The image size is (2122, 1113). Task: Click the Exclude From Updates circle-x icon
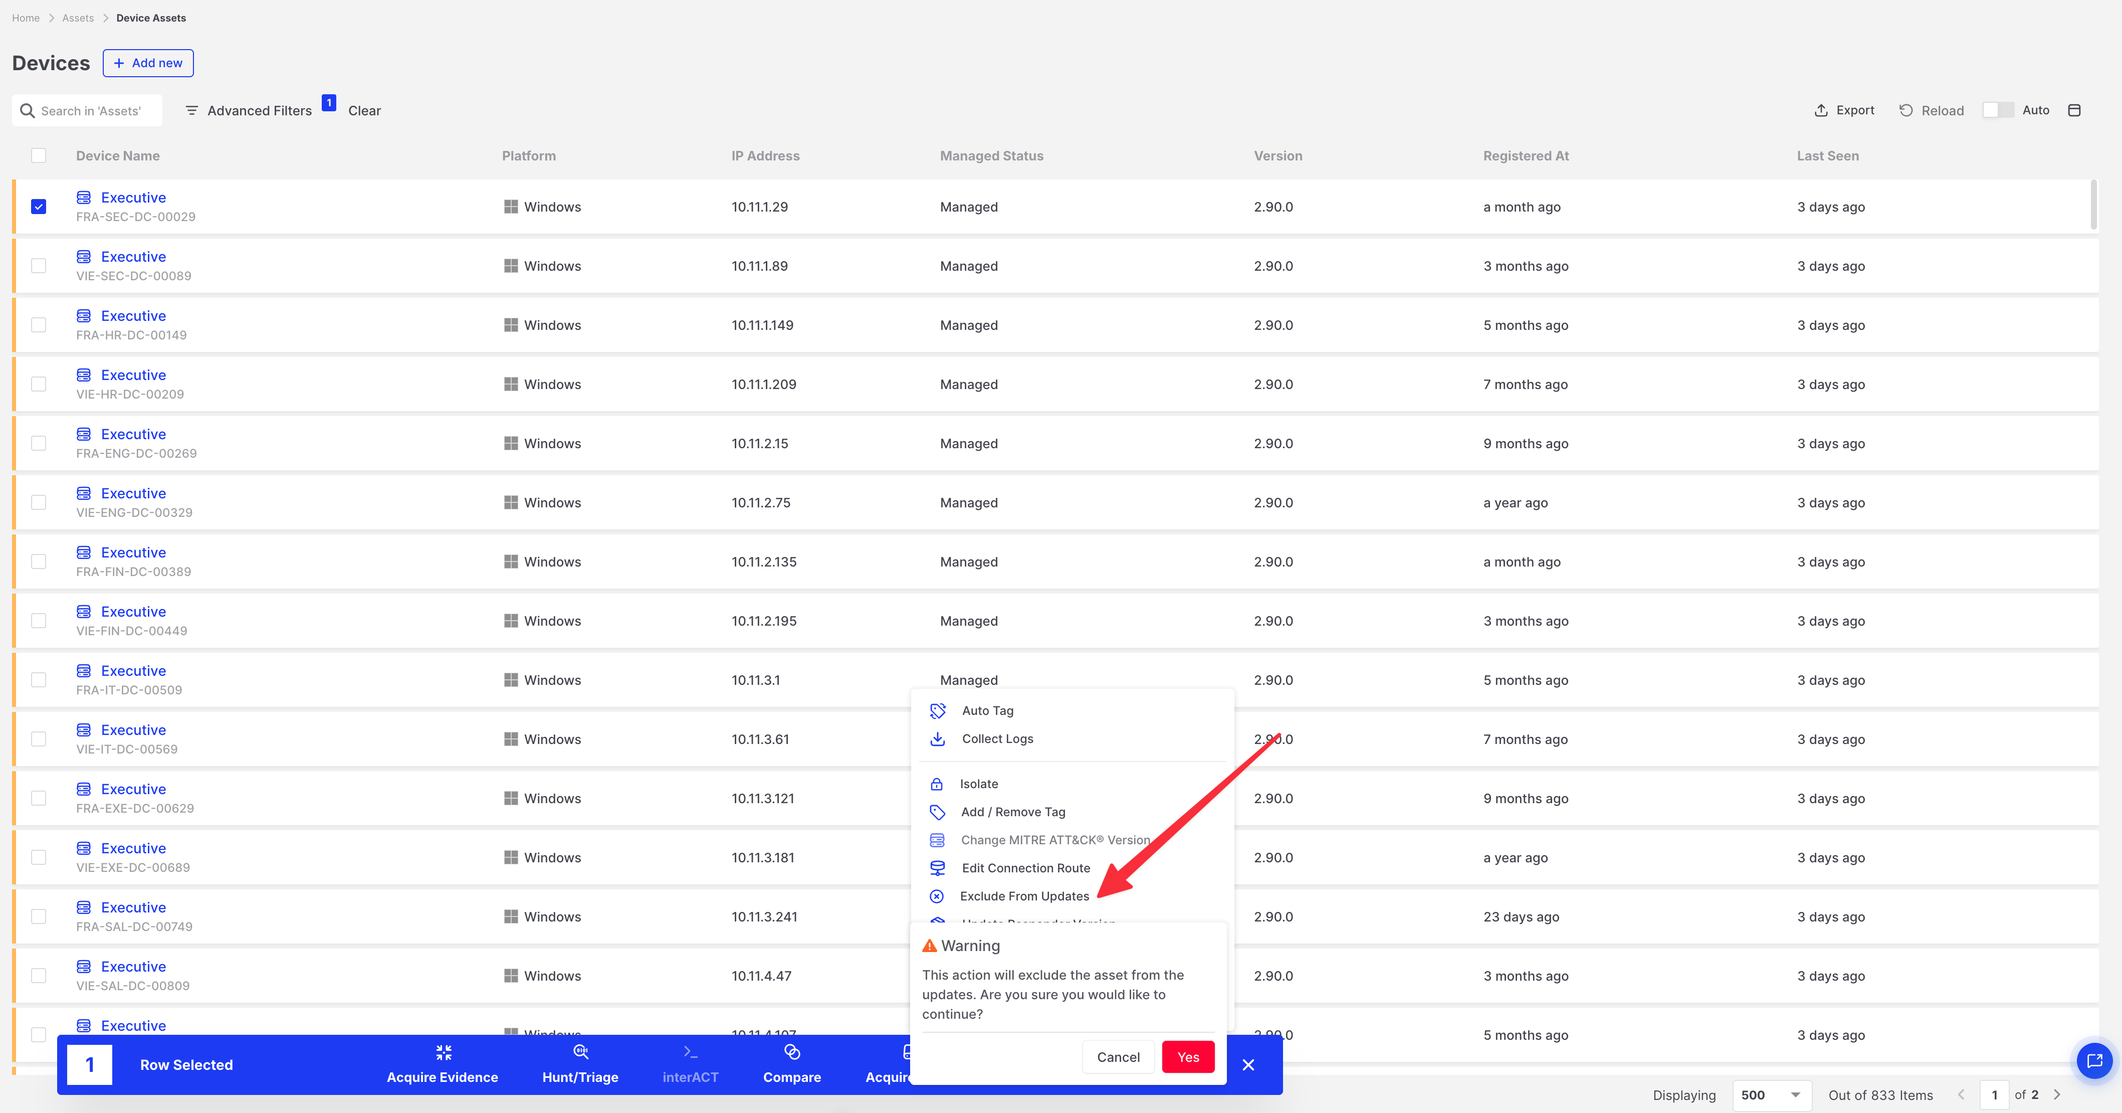(937, 896)
